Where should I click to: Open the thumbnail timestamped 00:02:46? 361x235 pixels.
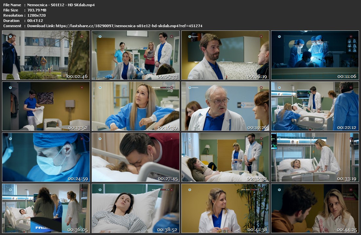point(46,55)
